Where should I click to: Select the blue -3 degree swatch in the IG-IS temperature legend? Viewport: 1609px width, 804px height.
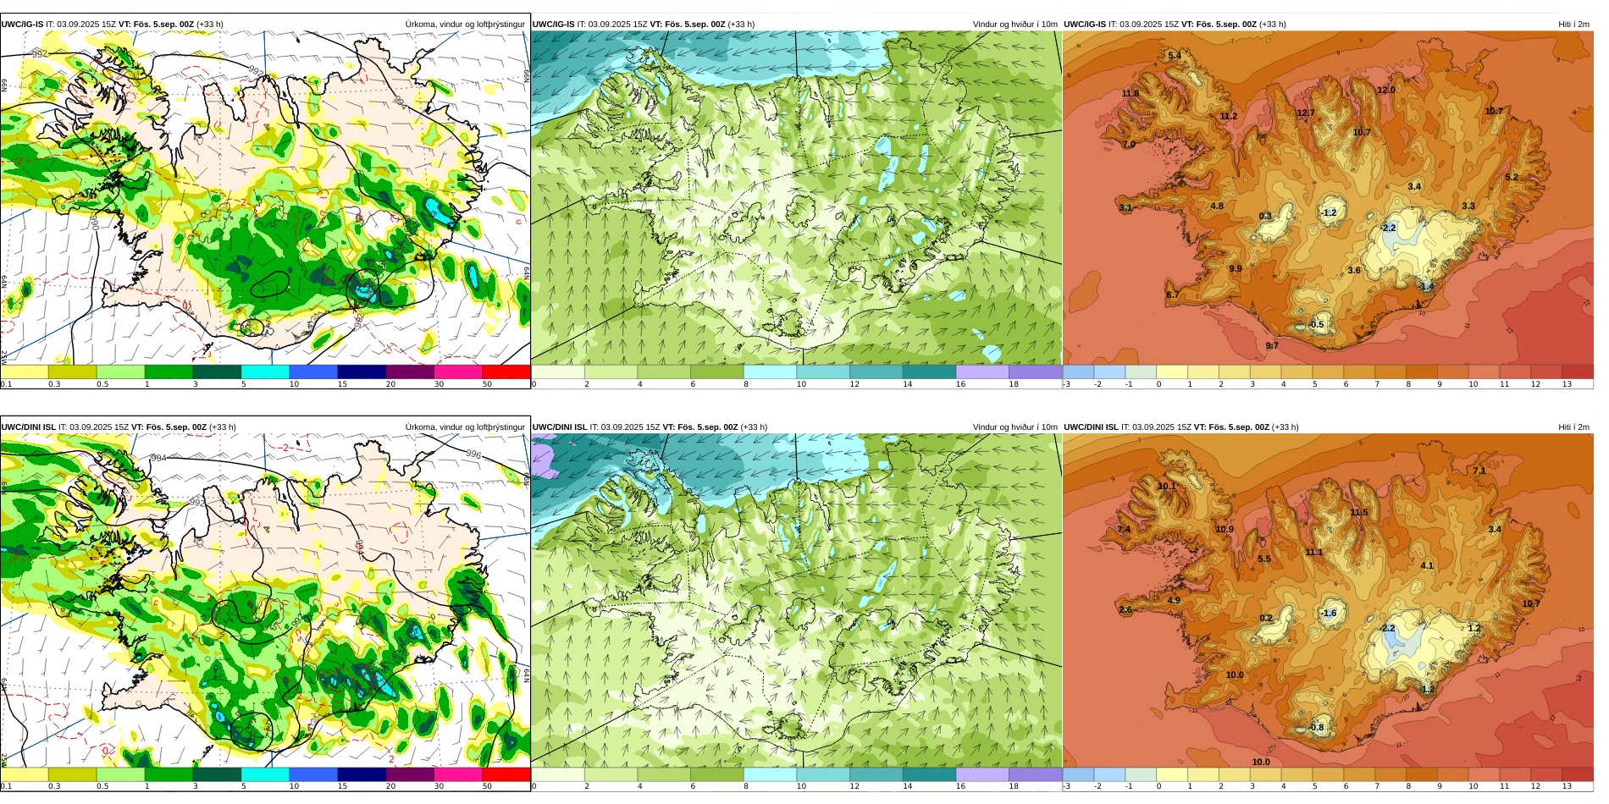(1078, 372)
